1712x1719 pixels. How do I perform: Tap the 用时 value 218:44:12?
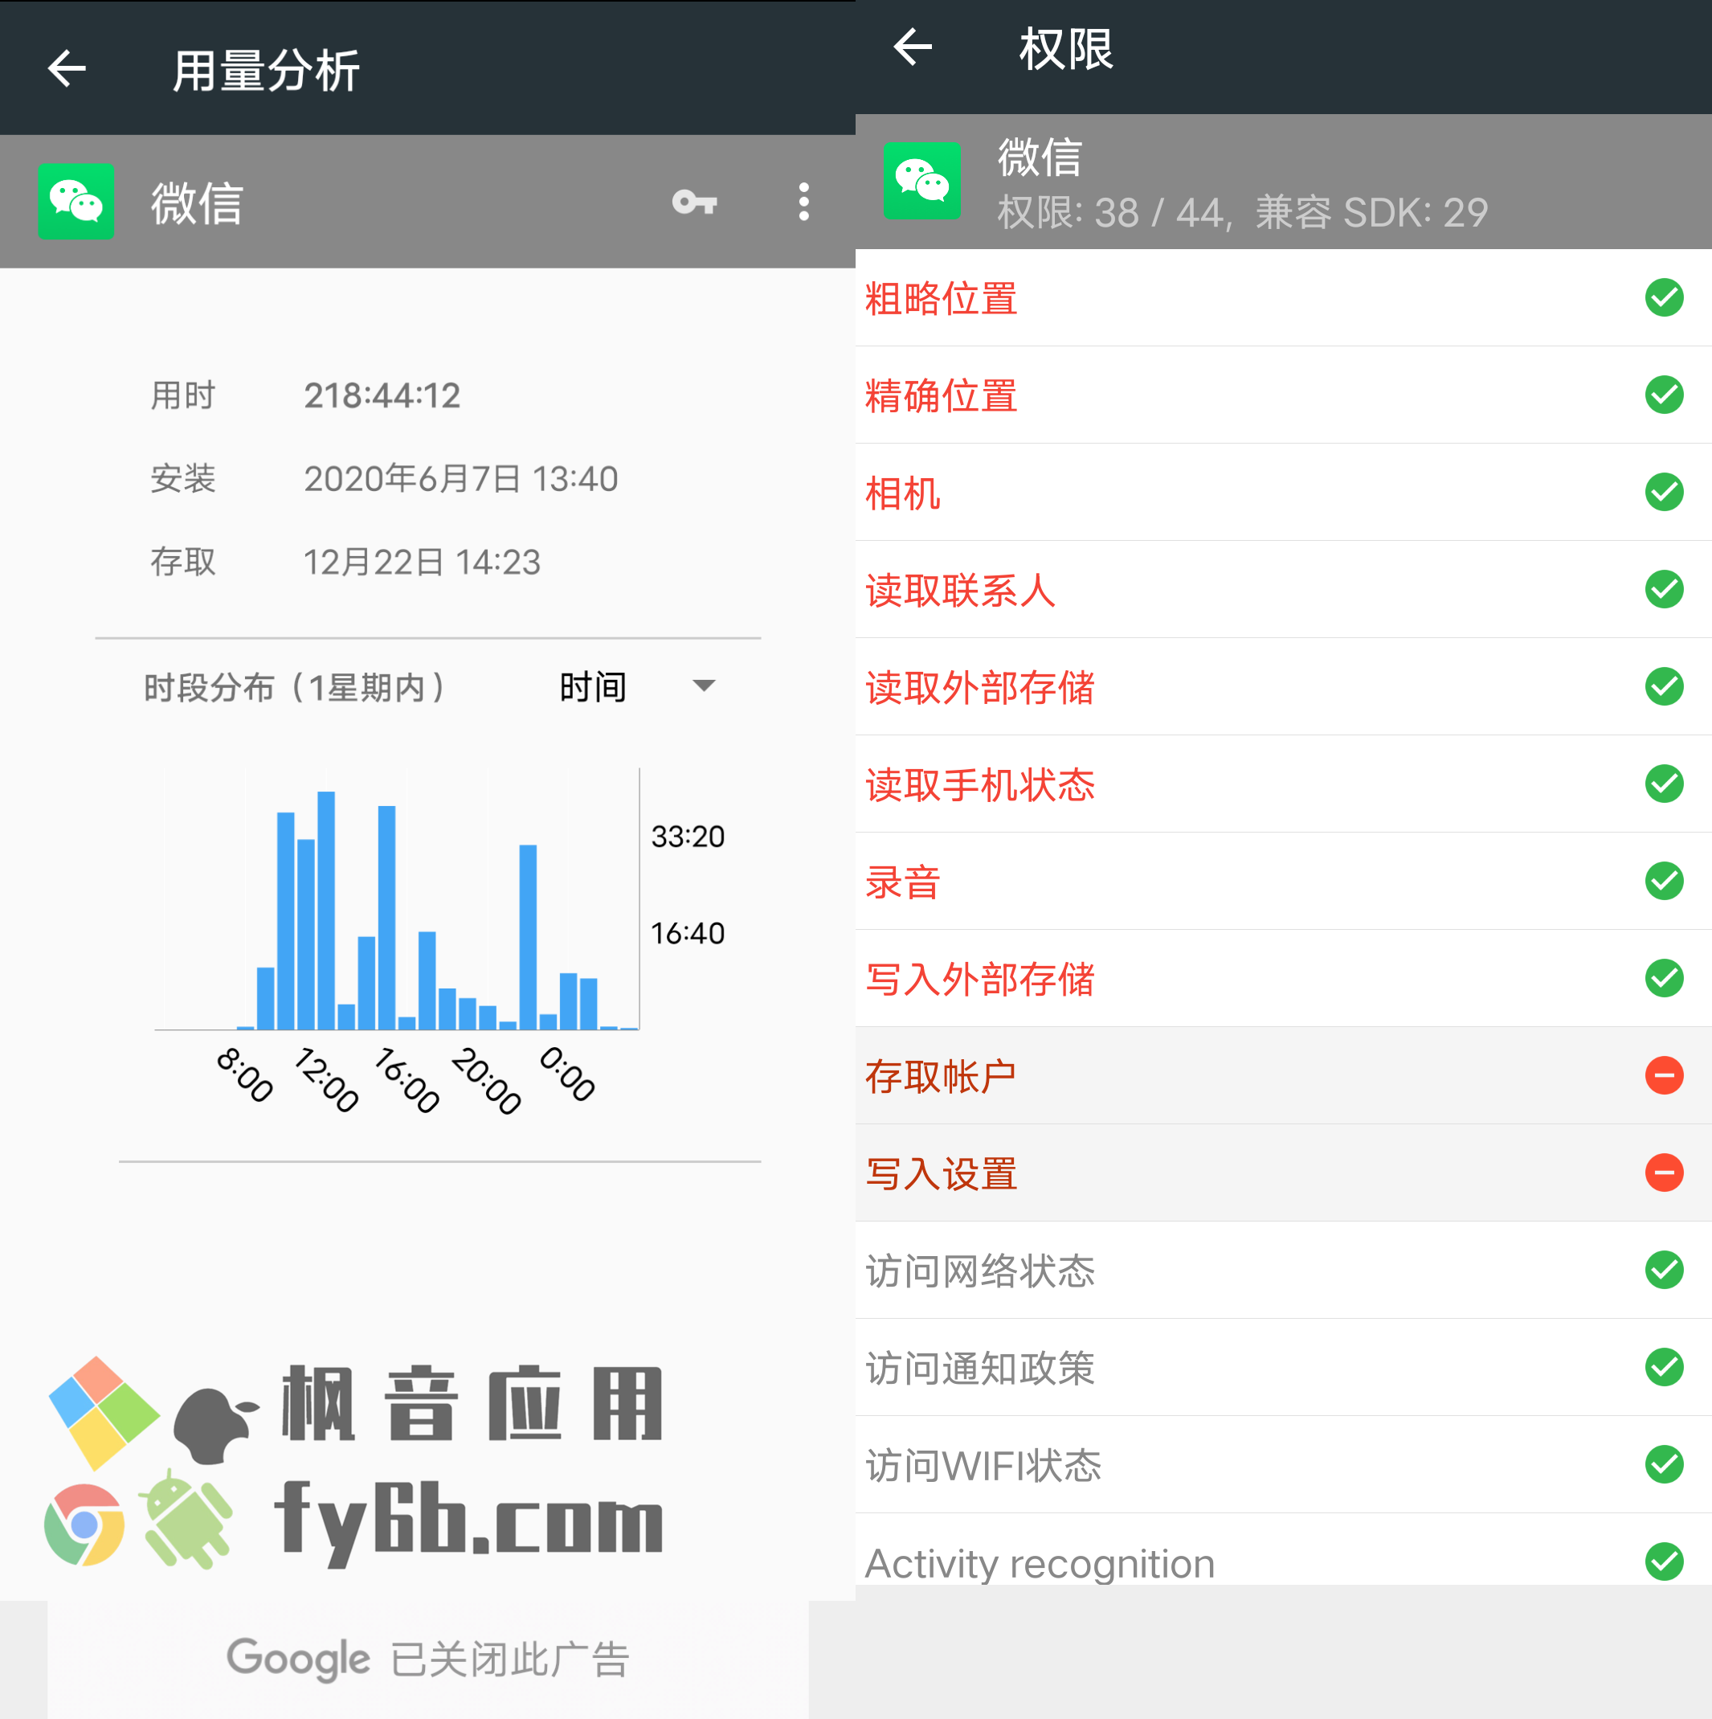(x=382, y=395)
